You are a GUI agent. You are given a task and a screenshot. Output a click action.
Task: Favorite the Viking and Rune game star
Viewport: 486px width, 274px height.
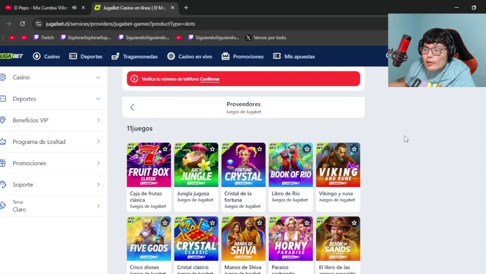[354, 149]
